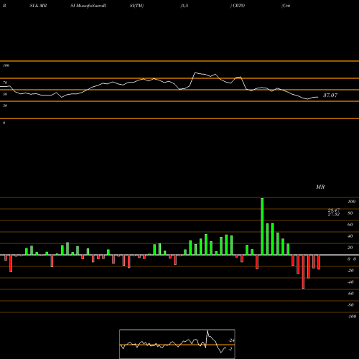The width and height of the screenshot is (359, 359).
Task: Click the RSI axis label 100
Action: point(6,65)
